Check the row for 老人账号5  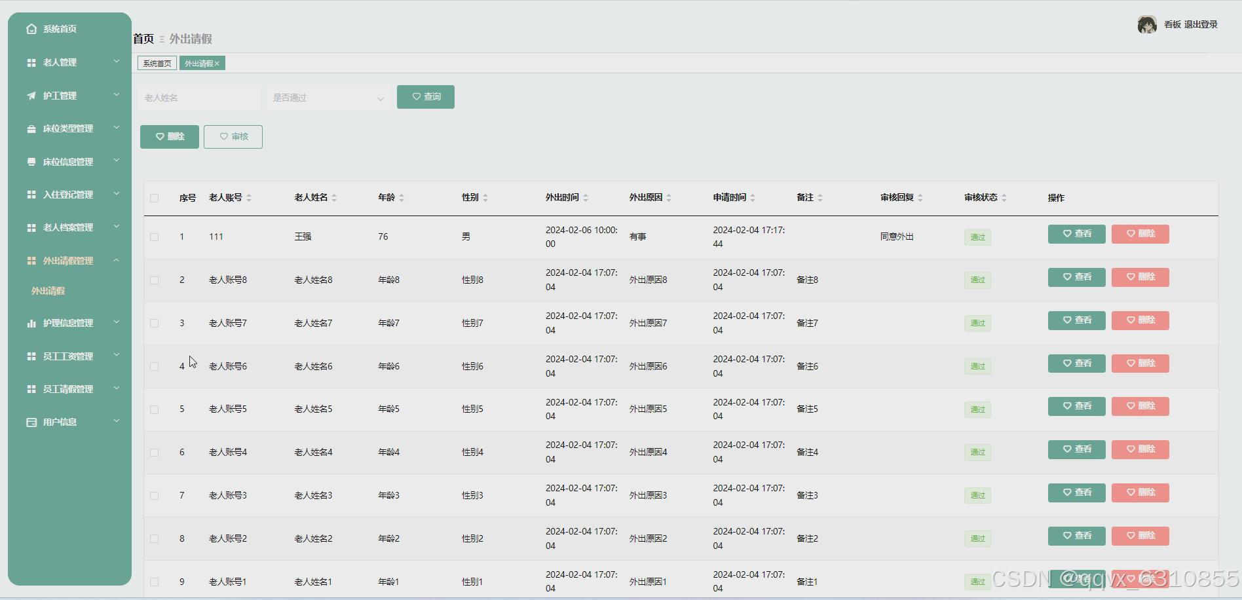point(154,409)
